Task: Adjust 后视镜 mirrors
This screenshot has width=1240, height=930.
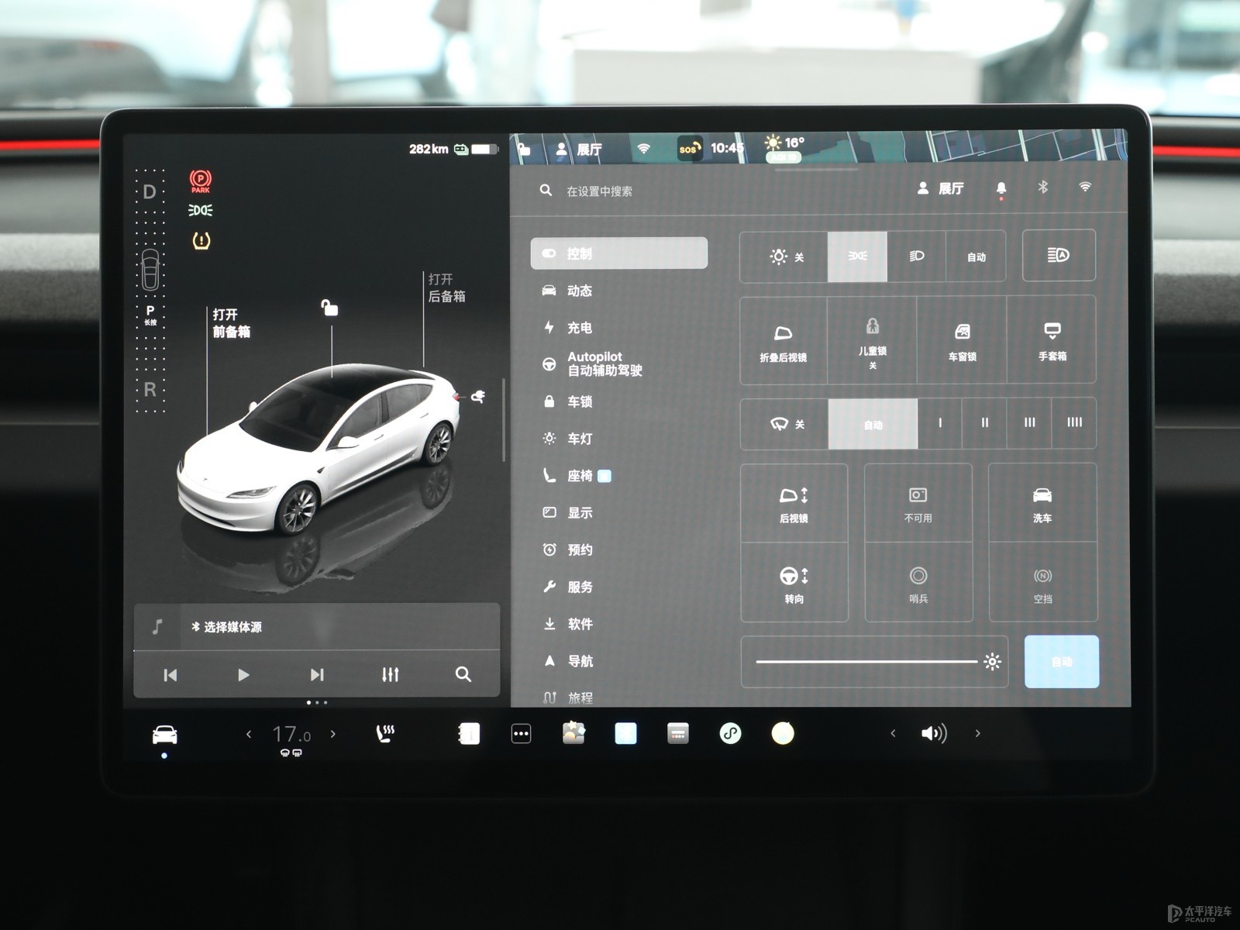Action: [x=794, y=504]
